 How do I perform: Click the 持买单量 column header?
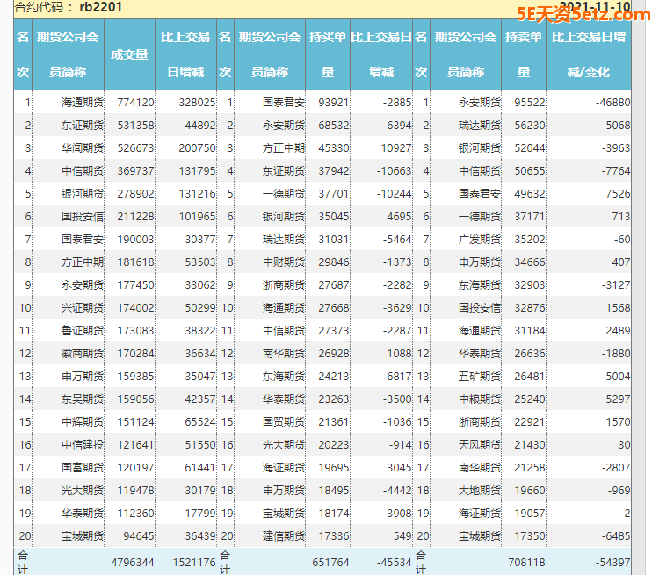[328, 54]
